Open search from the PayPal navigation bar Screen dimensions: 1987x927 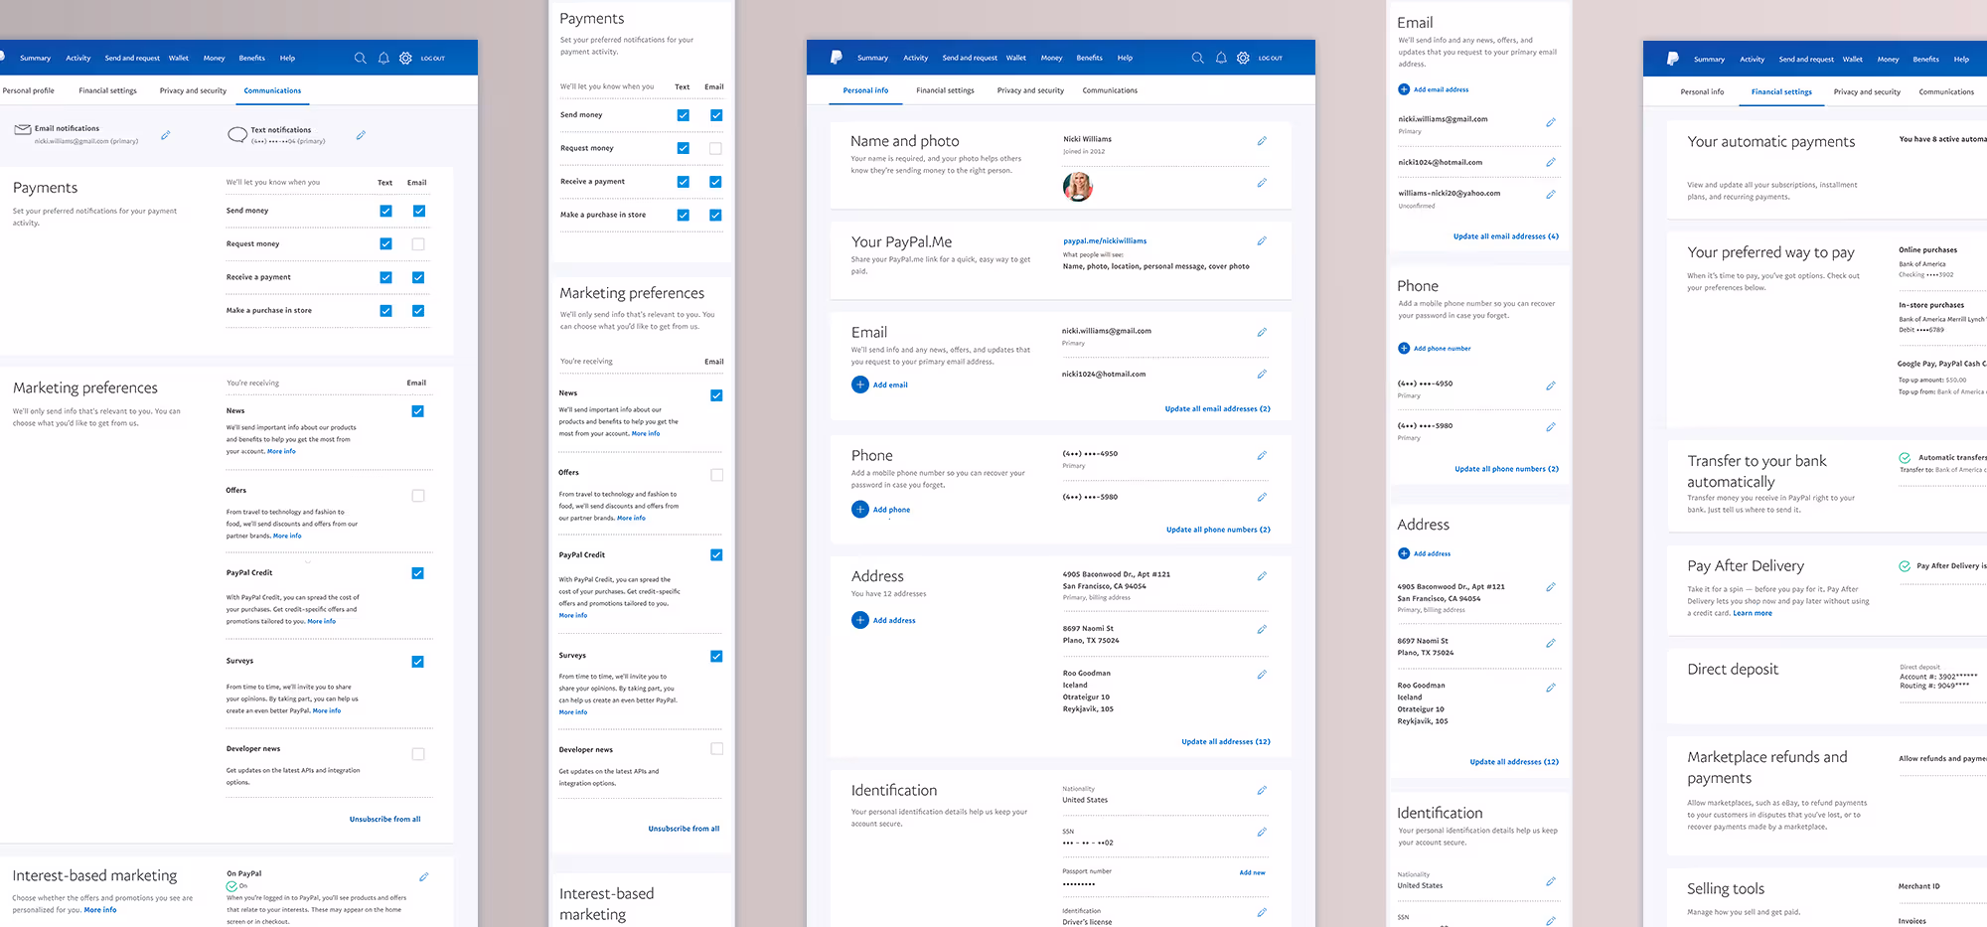(1197, 58)
